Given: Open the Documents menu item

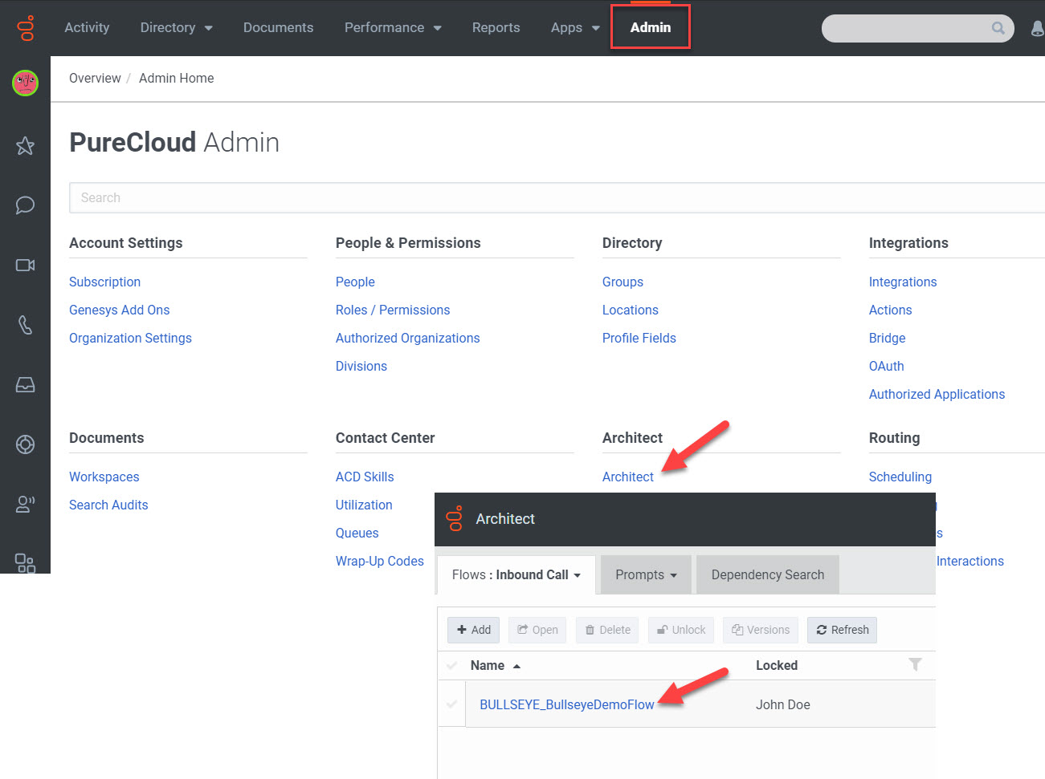Looking at the screenshot, I should 278,27.
